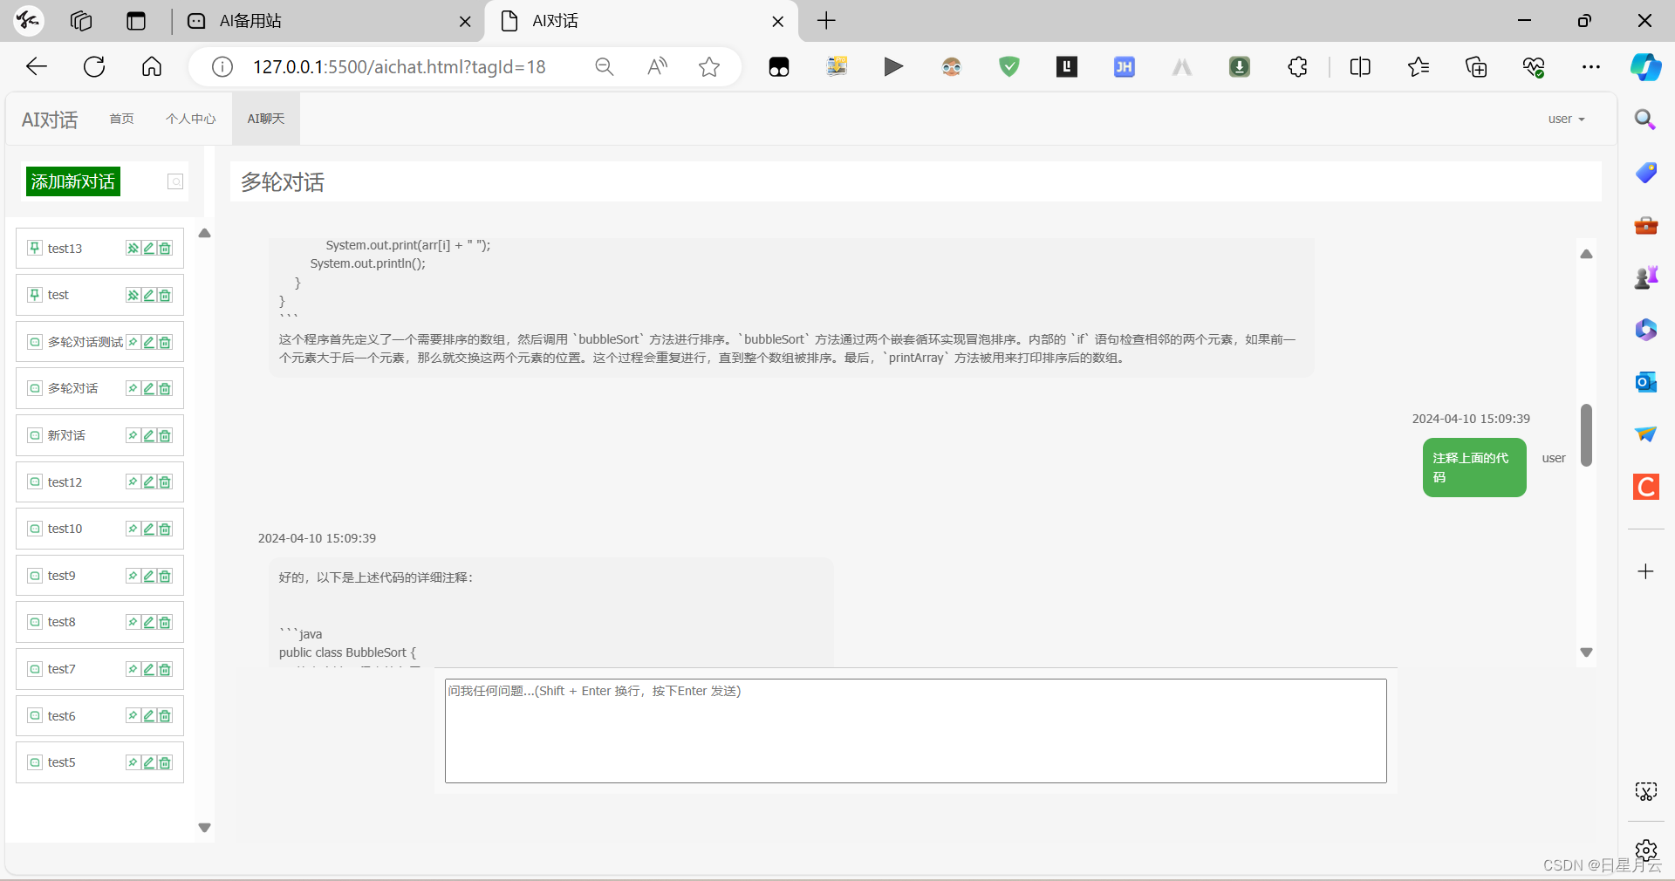This screenshot has width=1675, height=881.
Task: Edit the test7 conversation
Action: tap(149, 669)
